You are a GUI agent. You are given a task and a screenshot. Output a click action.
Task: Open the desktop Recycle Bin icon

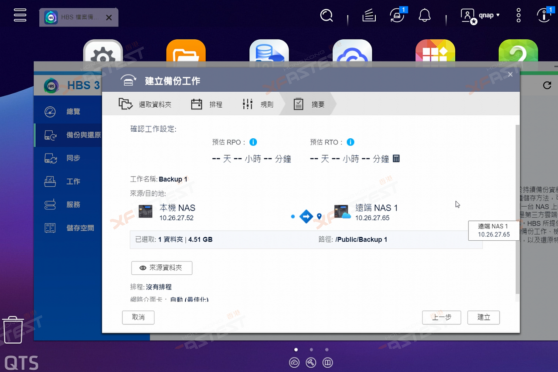point(13,330)
